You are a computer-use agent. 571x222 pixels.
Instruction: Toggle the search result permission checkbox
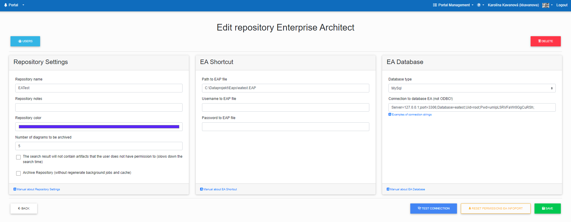[x=19, y=157]
